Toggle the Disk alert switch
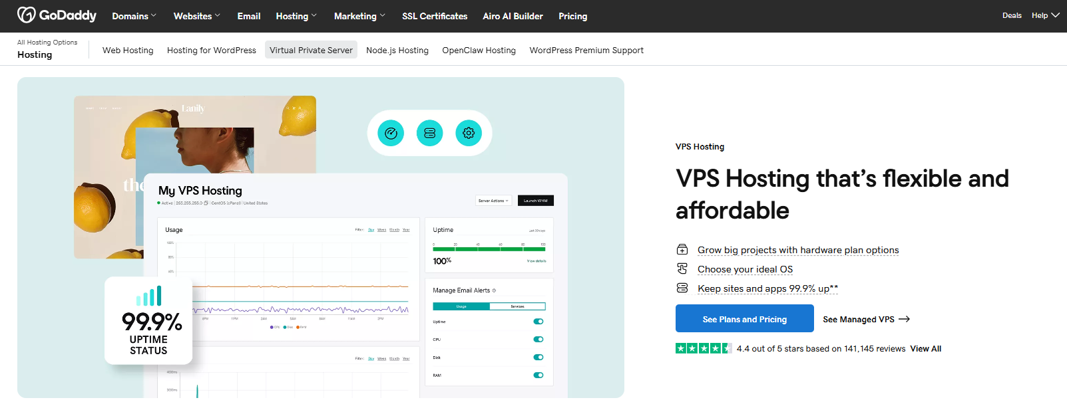The width and height of the screenshot is (1067, 416). coord(538,358)
